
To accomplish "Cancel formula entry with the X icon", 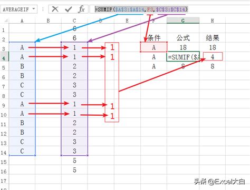I will pyautogui.click(x=55, y=9).
